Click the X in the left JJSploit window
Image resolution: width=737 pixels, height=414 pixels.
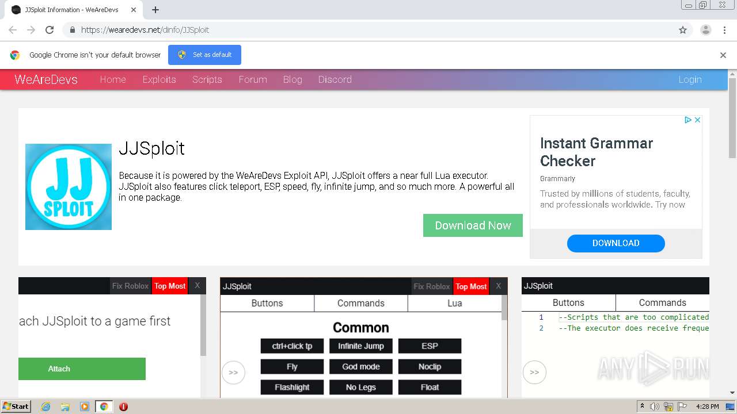tap(197, 286)
